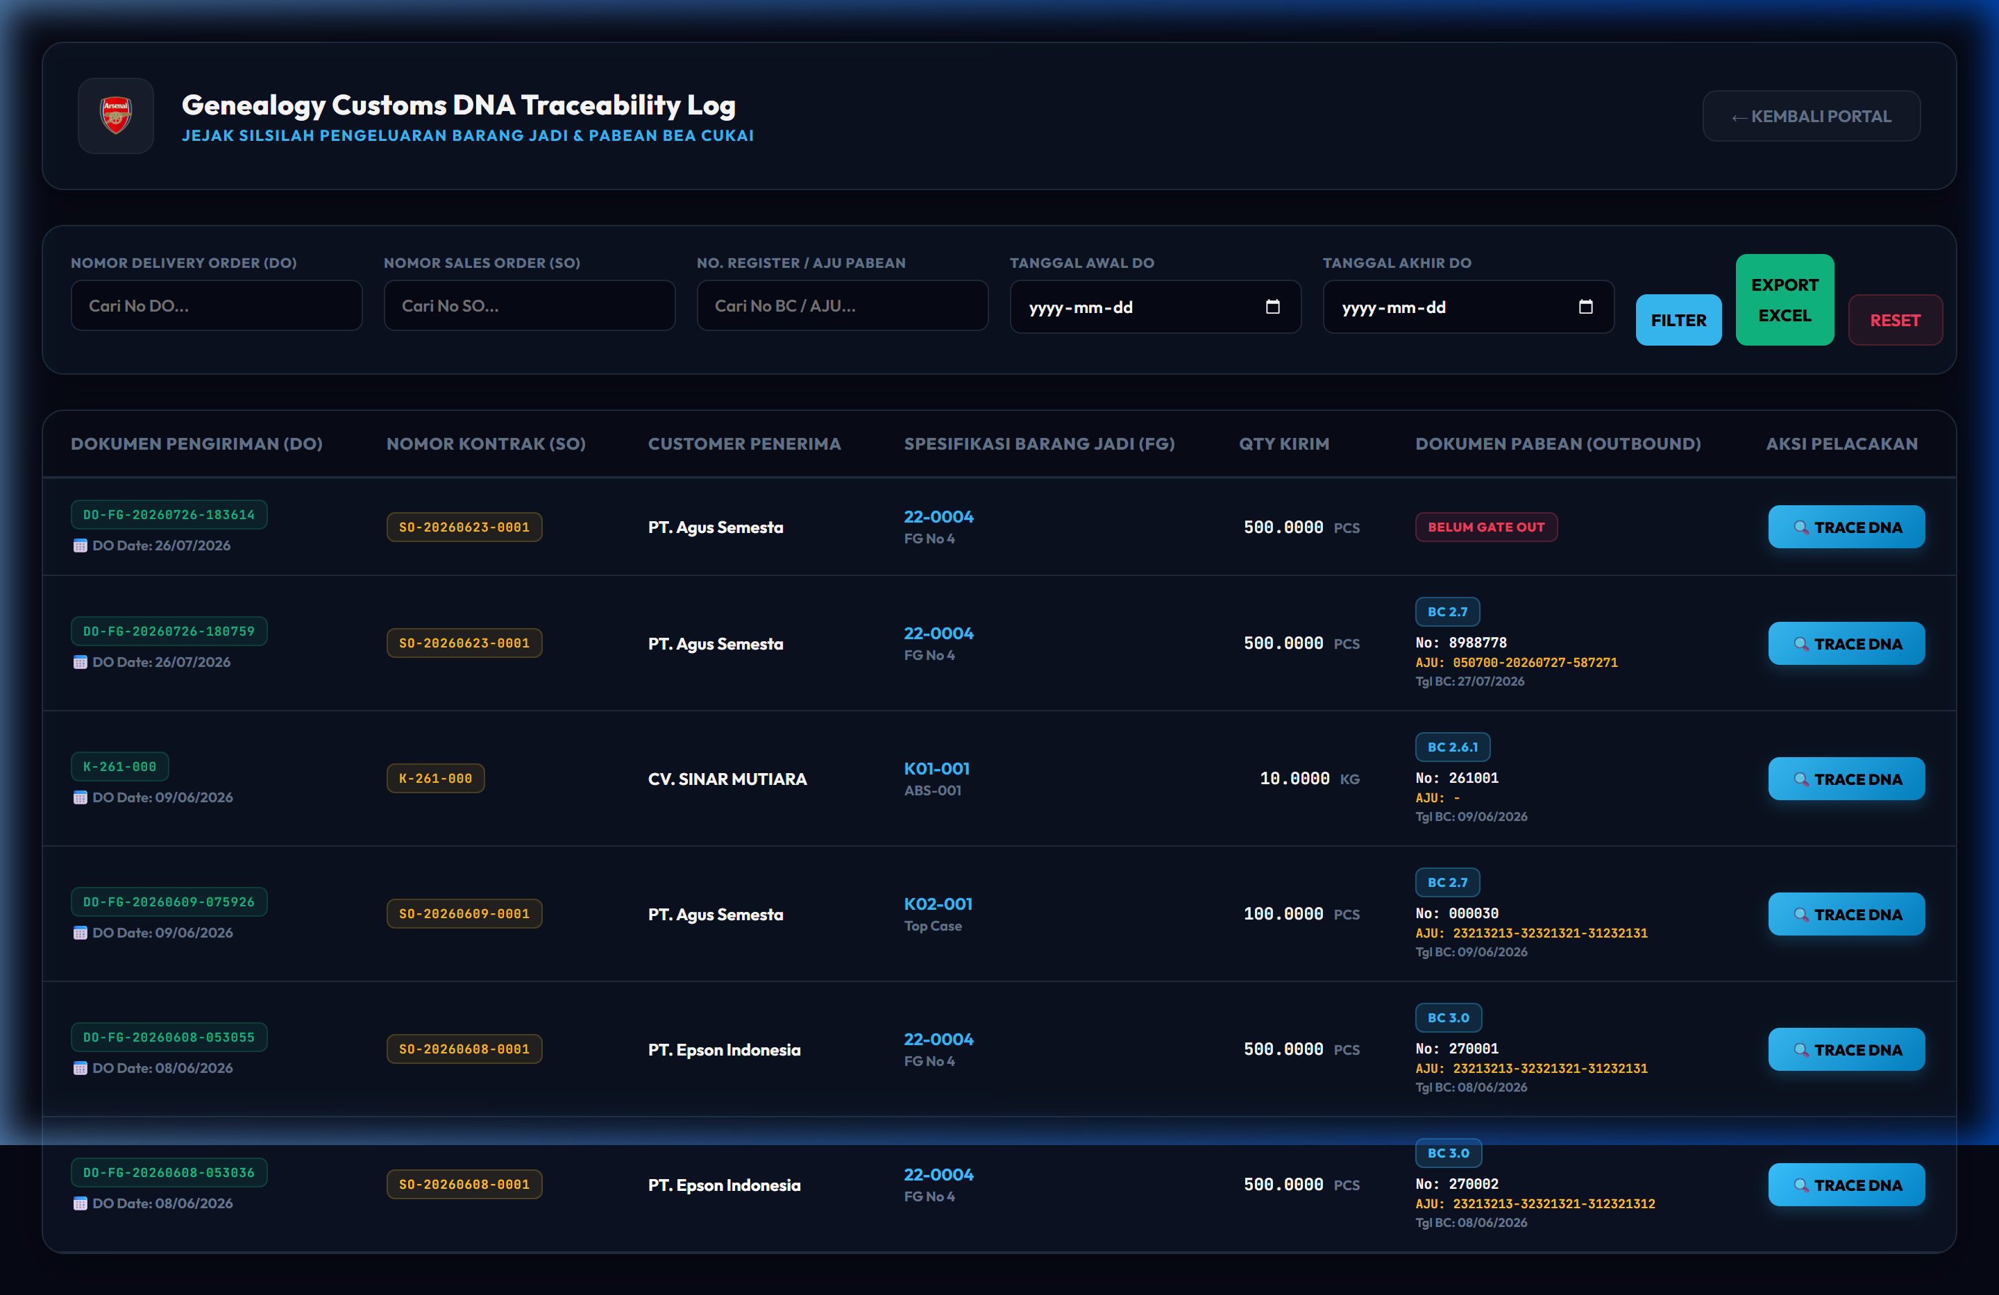
Task: Click BC 3.0 badge of No 270001
Action: tap(1448, 1018)
